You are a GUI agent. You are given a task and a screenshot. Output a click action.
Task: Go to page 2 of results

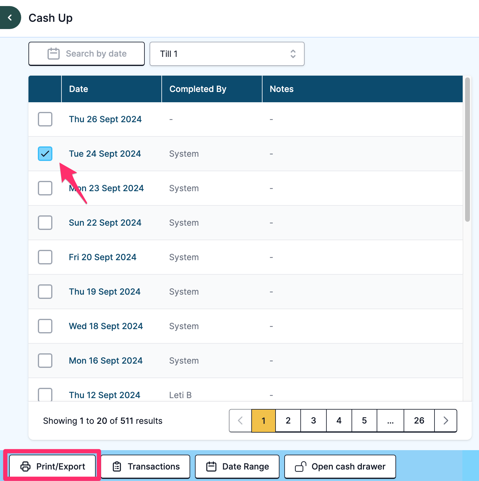288,420
